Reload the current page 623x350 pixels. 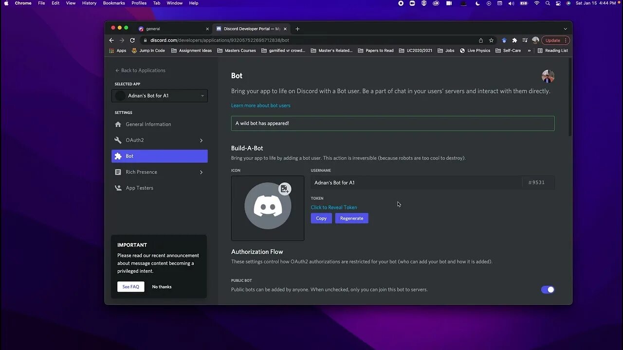(x=132, y=40)
